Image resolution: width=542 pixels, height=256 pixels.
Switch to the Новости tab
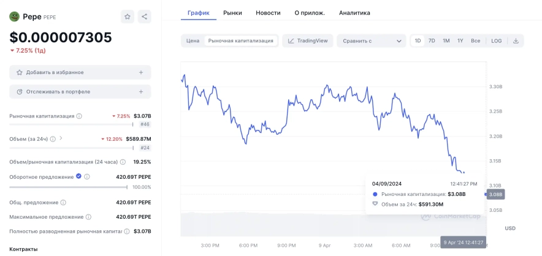click(x=268, y=13)
